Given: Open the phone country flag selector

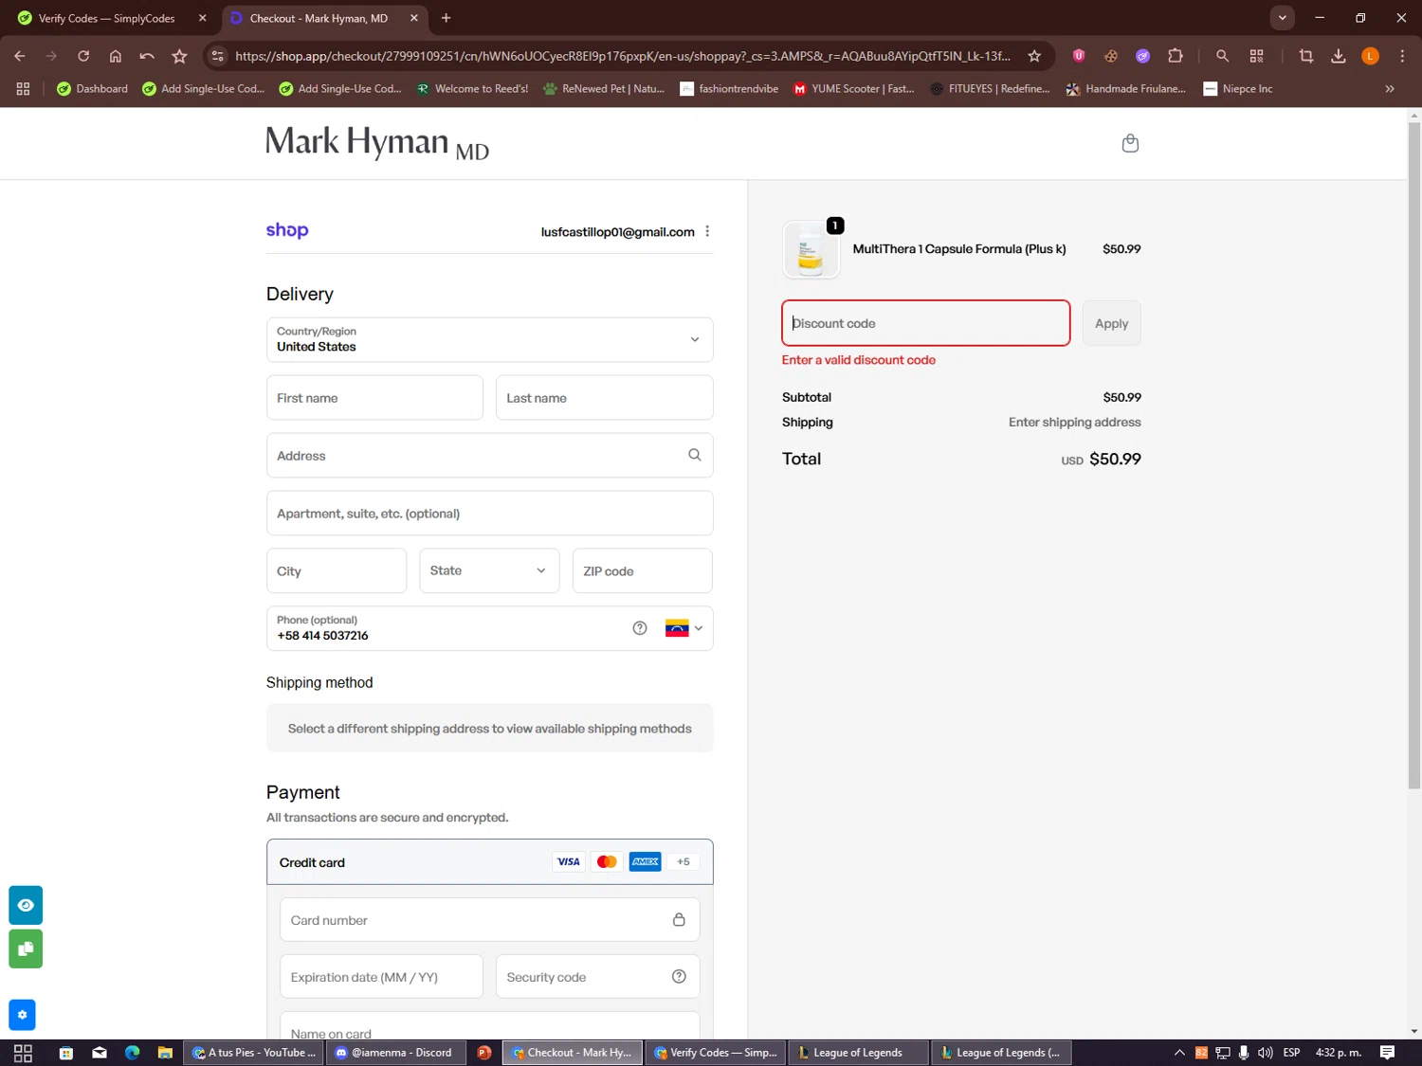Looking at the screenshot, I should pos(684,628).
